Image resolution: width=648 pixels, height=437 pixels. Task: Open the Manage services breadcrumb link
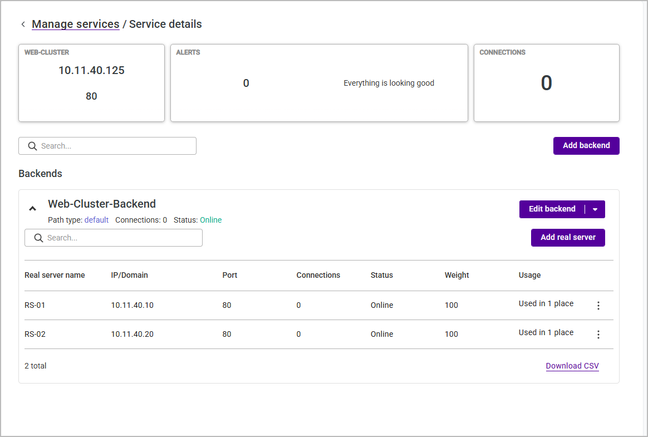(76, 24)
